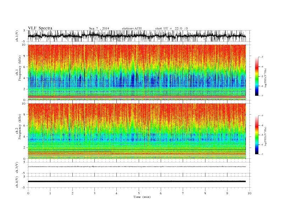Viewport: 281px width, 217px height.
Task: Click inside the ch.1 spectrogram panel
Action: click(137, 72)
